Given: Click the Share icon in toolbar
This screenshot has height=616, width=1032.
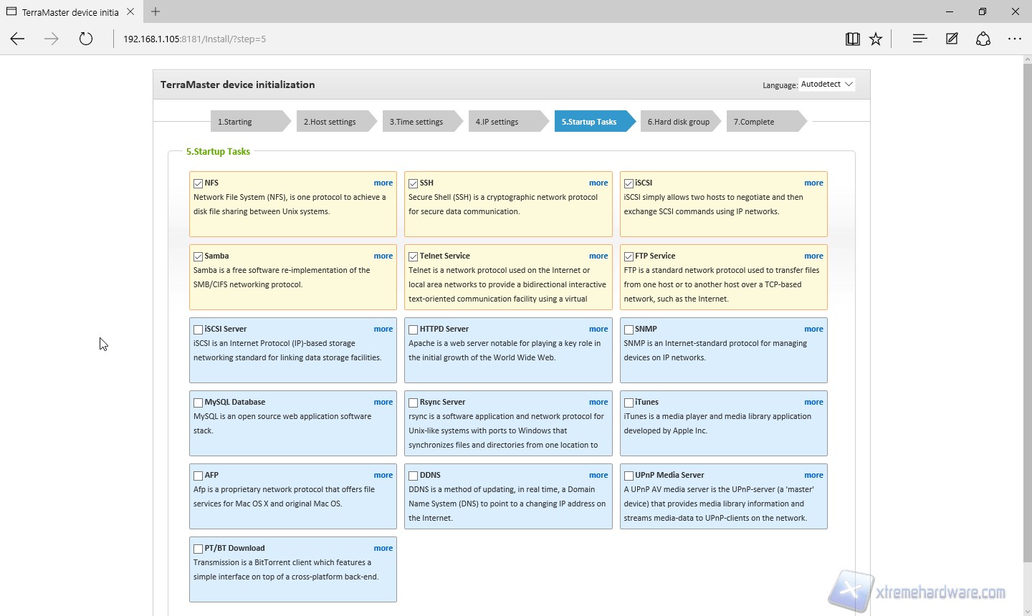Looking at the screenshot, I should click(983, 39).
